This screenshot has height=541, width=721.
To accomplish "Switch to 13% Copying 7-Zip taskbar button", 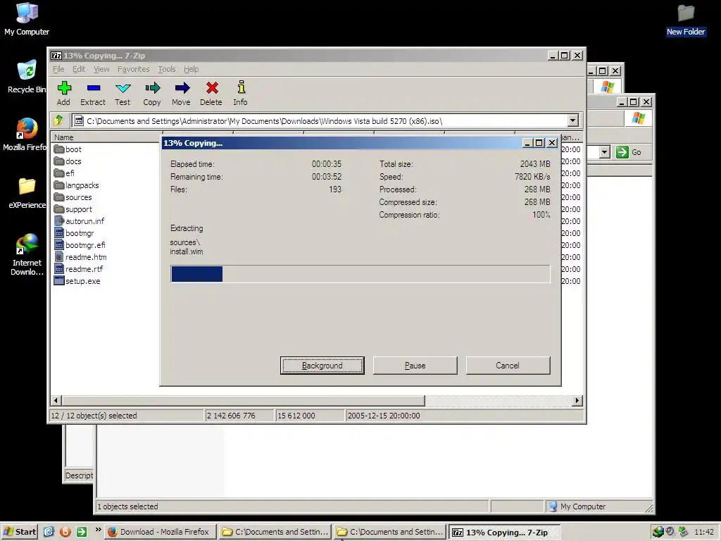I will point(504,533).
